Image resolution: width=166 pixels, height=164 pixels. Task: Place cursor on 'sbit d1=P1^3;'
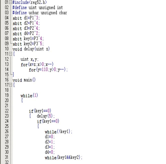(x=26, y=18)
